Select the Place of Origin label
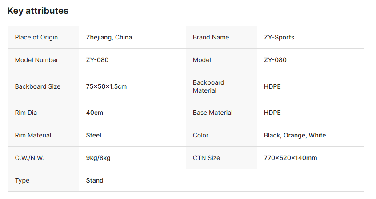The height and width of the screenshot is (199, 376). [36, 37]
